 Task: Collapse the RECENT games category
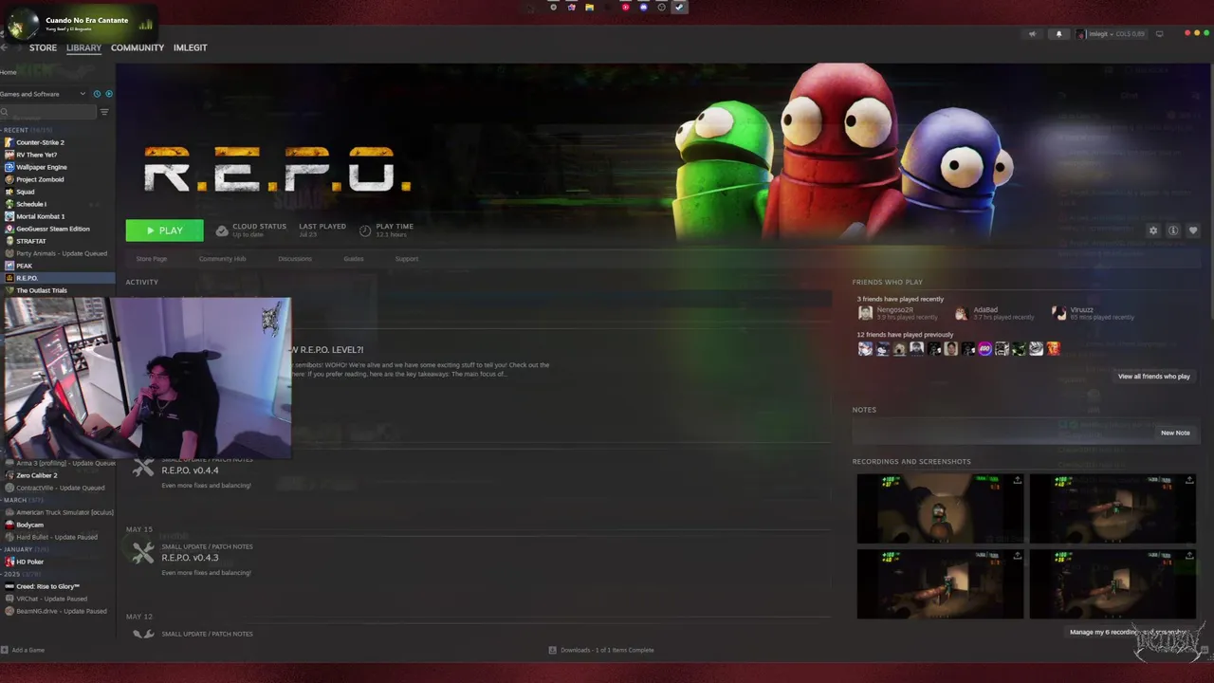(28, 130)
